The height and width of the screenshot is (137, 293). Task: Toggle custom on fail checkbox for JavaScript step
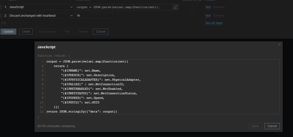point(191,7)
